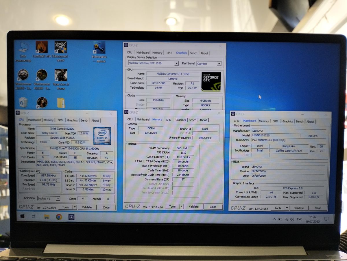The image size is (347, 261).
Task: Click the CPU-Z taskbar icon
Action: [x=71, y=217]
